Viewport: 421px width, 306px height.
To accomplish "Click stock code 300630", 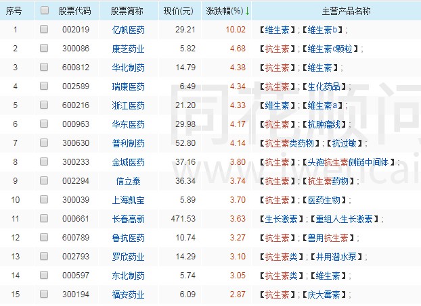I will pyautogui.click(x=76, y=143).
